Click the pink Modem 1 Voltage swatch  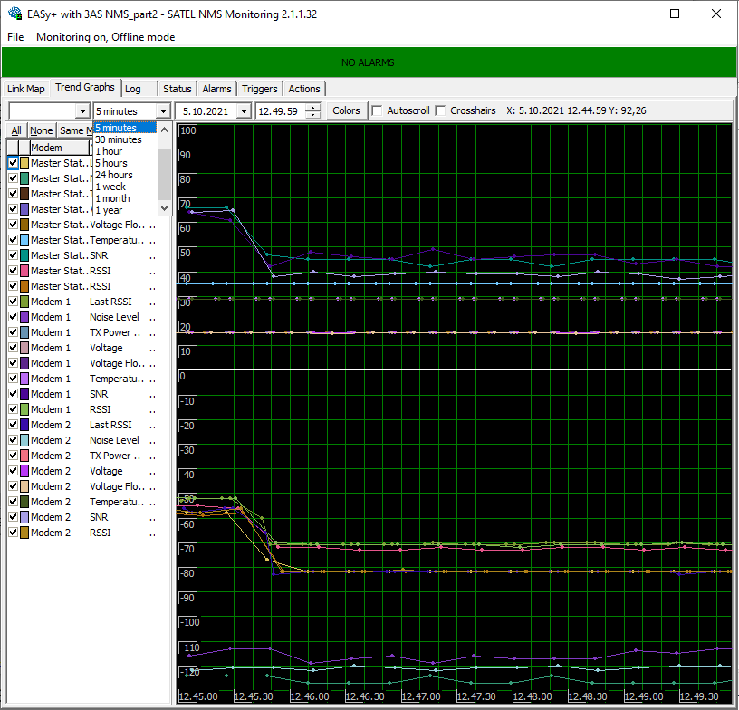coord(24,348)
